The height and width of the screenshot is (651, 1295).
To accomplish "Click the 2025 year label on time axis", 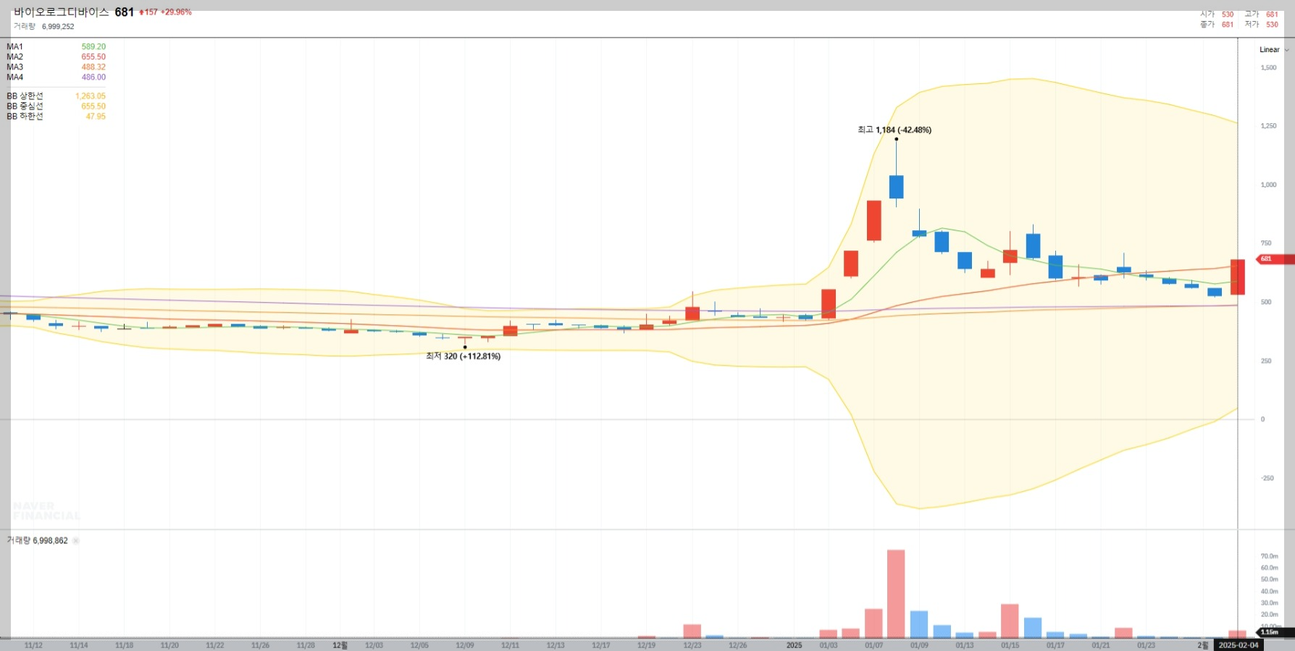I will 795,645.
